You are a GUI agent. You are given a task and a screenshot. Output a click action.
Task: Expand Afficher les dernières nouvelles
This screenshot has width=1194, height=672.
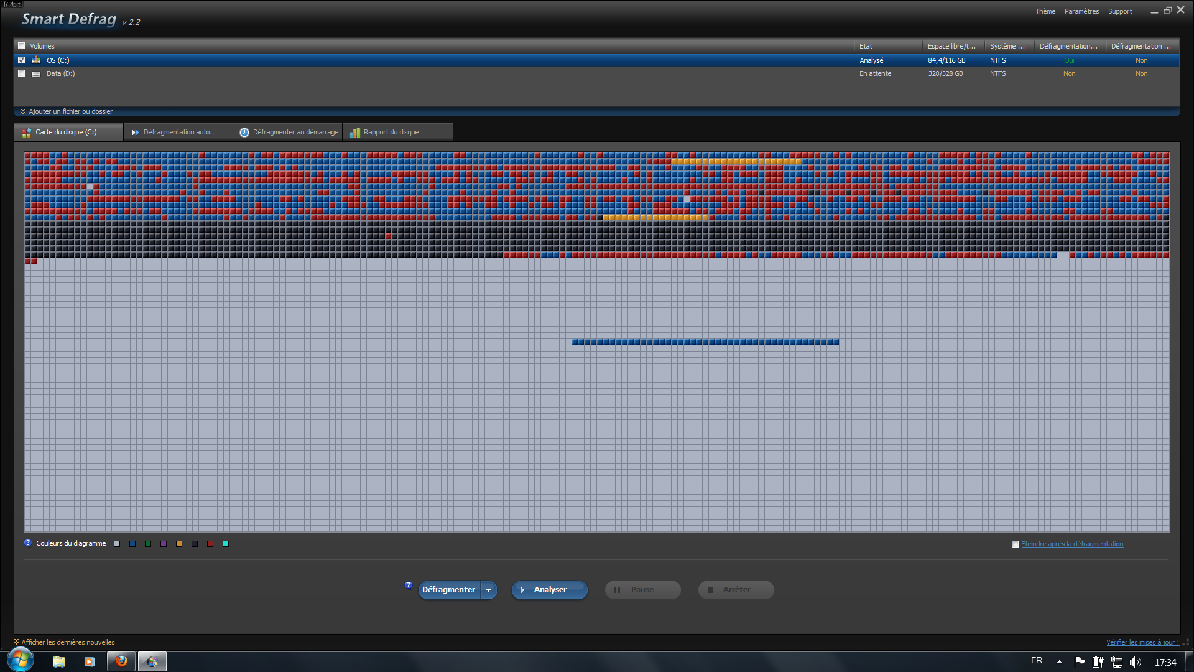click(67, 642)
